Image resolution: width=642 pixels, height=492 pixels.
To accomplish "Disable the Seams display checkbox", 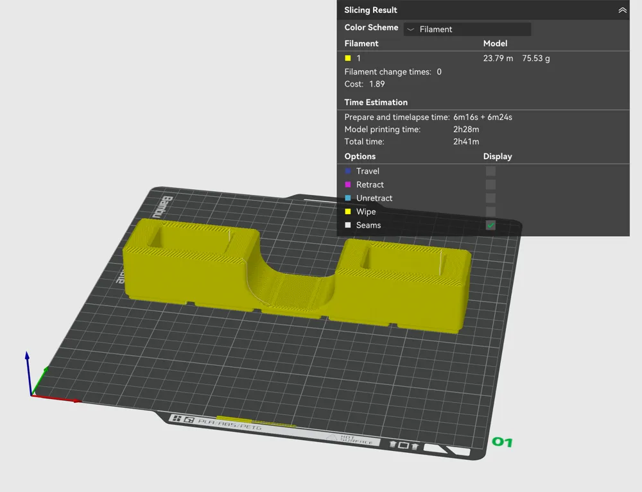I will tap(490, 225).
